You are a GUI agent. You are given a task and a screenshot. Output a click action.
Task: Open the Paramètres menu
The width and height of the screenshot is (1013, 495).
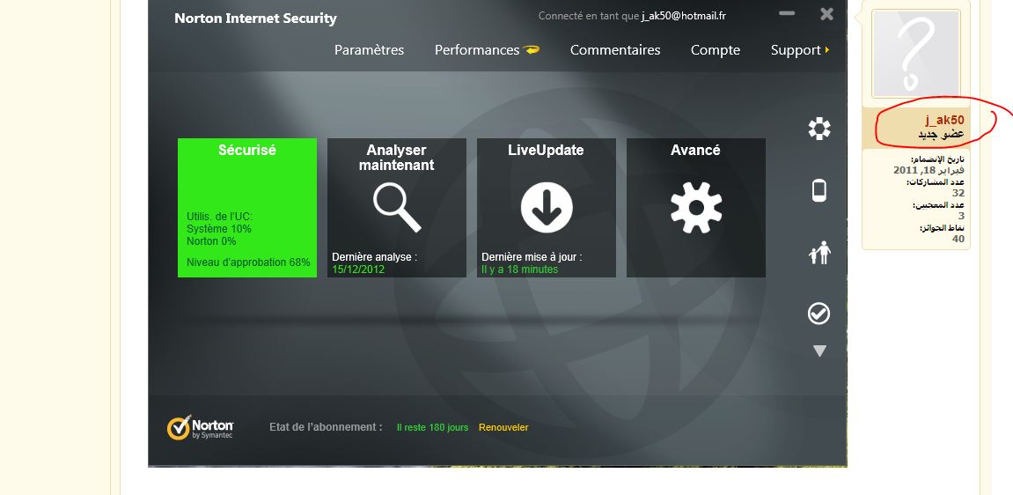click(369, 49)
